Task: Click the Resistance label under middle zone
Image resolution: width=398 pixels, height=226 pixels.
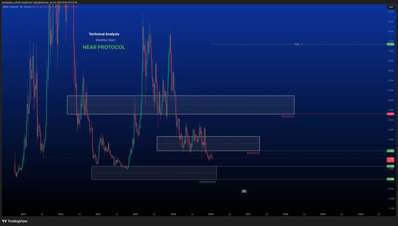Action: click(253, 153)
